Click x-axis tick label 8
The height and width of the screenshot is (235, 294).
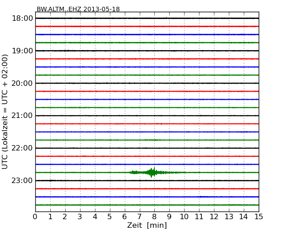[x=154, y=216]
